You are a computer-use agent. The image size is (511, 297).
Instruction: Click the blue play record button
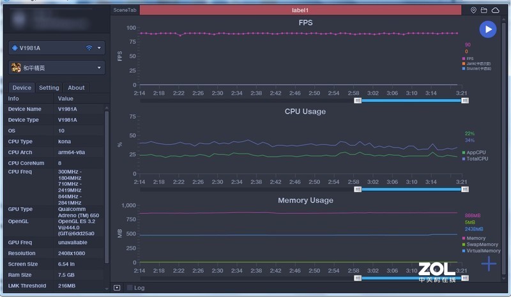pos(487,29)
